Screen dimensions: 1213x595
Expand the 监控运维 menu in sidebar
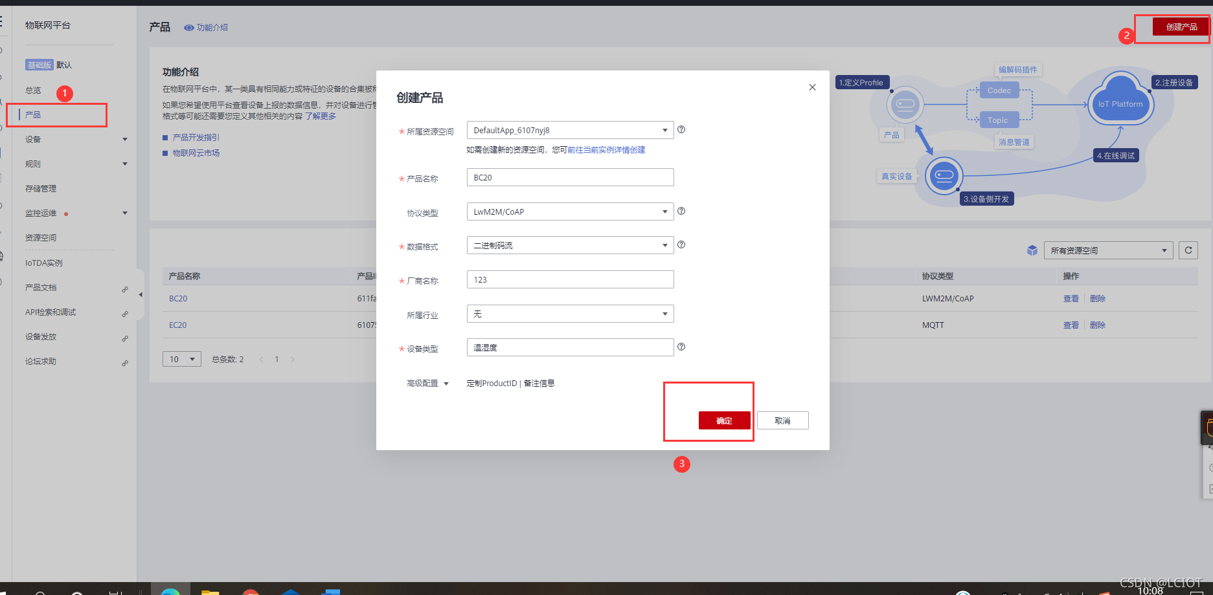pyautogui.click(x=125, y=213)
